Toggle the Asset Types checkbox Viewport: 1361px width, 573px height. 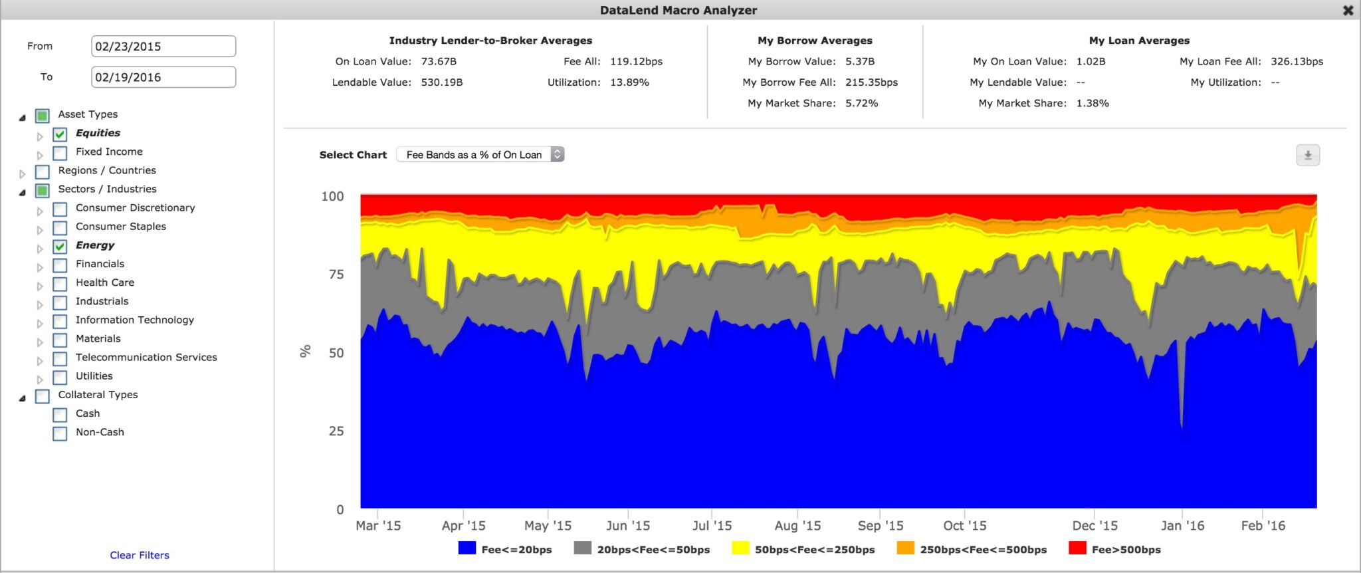[42, 116]
